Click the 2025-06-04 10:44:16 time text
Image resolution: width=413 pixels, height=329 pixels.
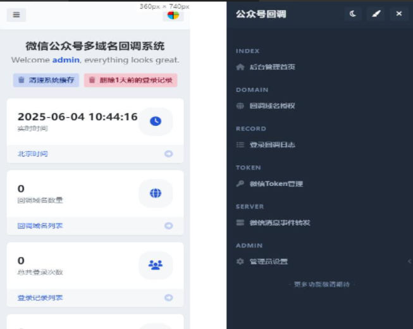(x=77, y=116)
